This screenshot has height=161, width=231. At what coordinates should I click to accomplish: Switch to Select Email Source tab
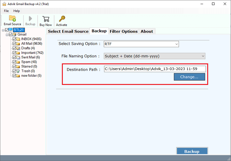68,31
